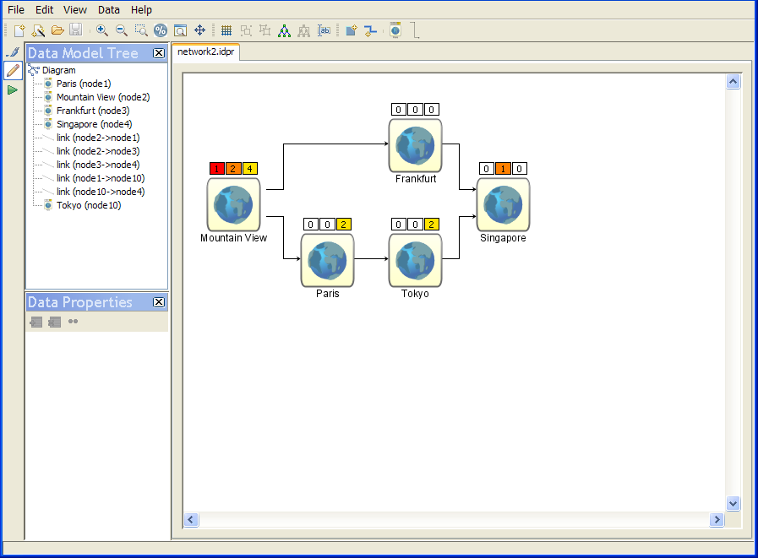Click the red 1 indicator above Mountain View
This screenshot has height=558, width=758.
point(216,168)
